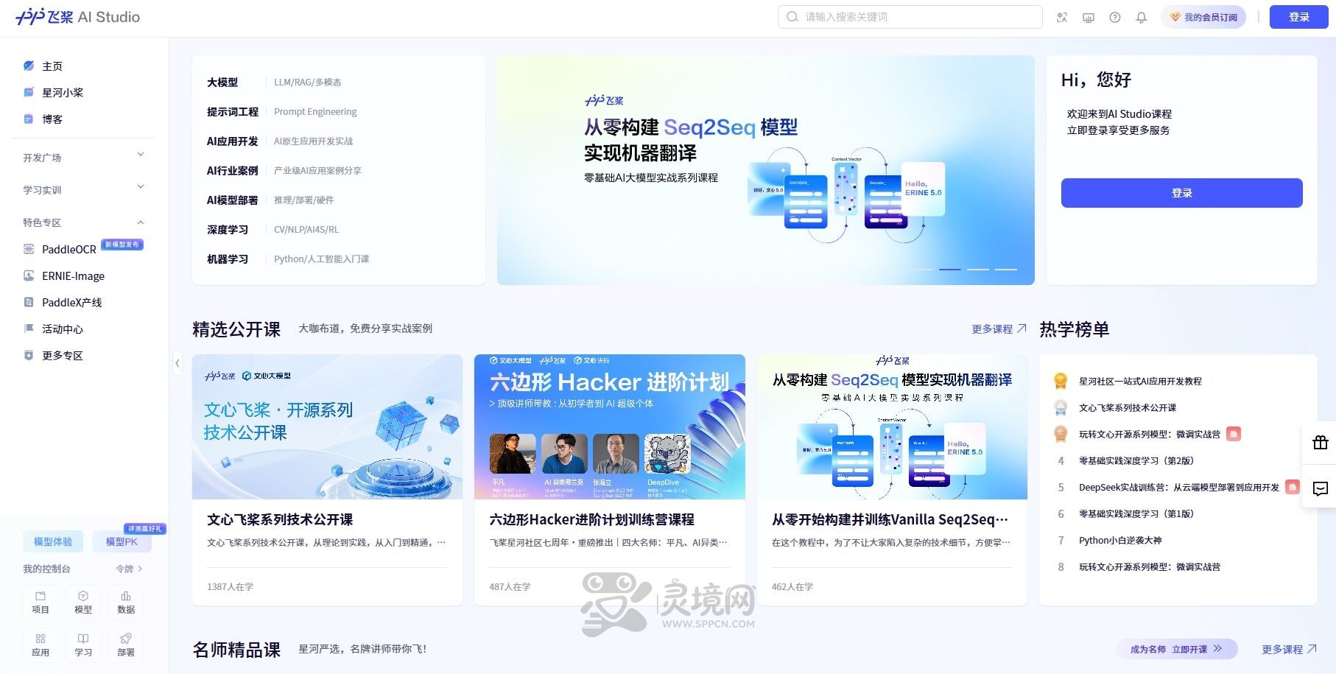
Task: Click arrow icon next to 精选公开课 更多课程
Action: click(1022, 329)
